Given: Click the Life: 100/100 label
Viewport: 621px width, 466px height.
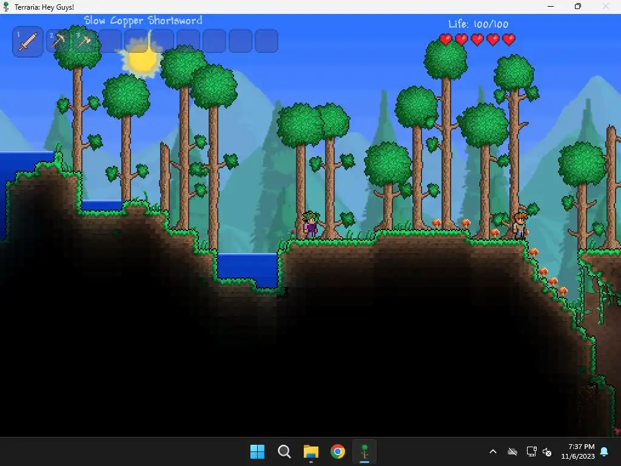Looking at the screenshot, I should [478, 24].
